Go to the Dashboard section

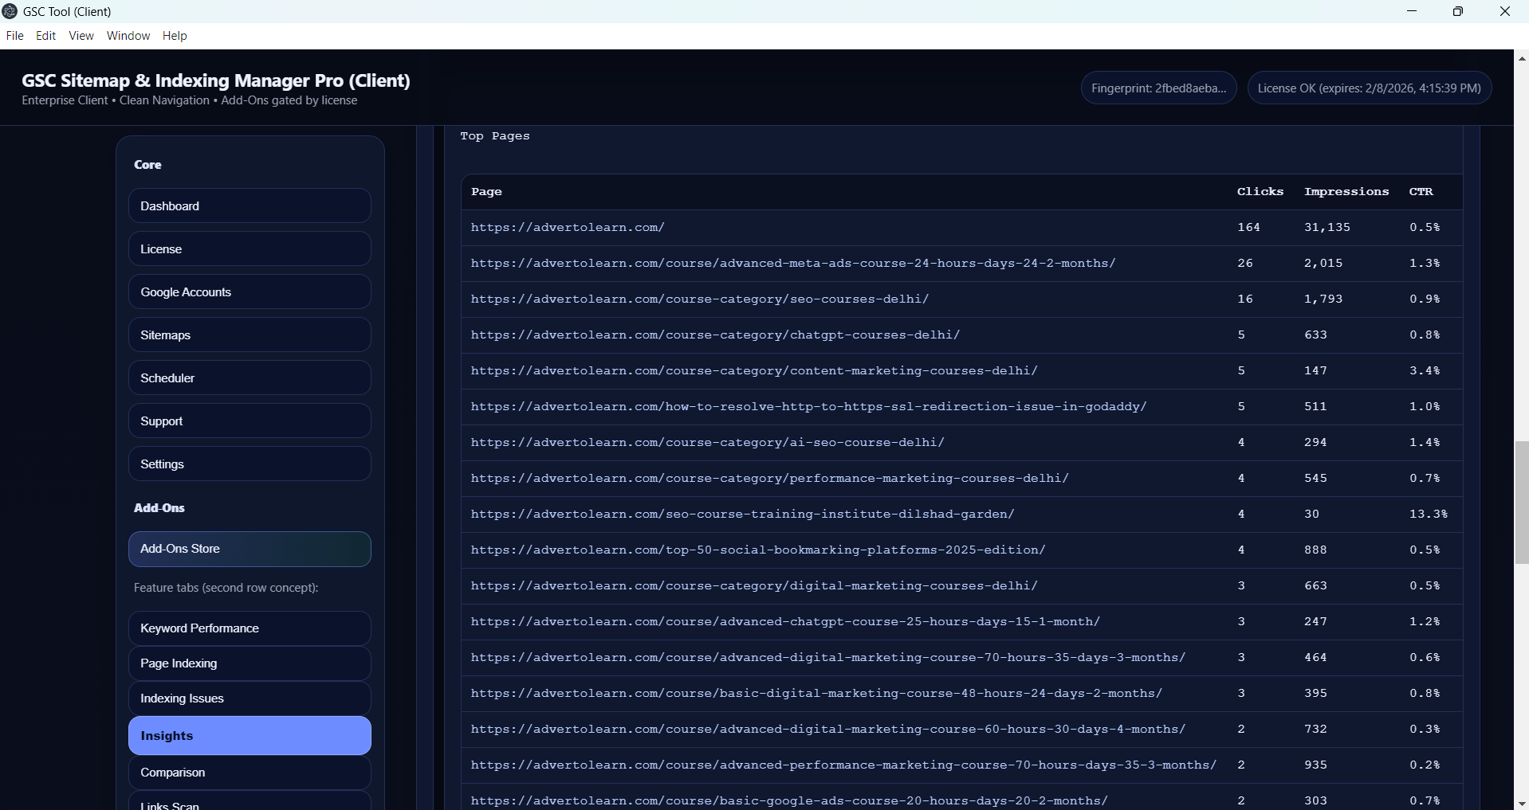(249, 206)
